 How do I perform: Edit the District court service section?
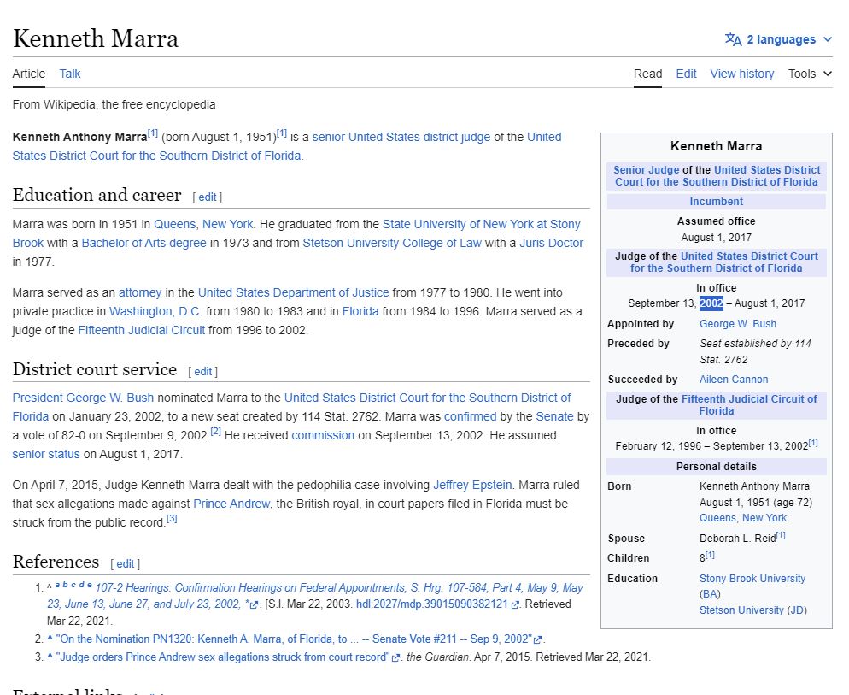pyautogui.click(x=202, y=372)
